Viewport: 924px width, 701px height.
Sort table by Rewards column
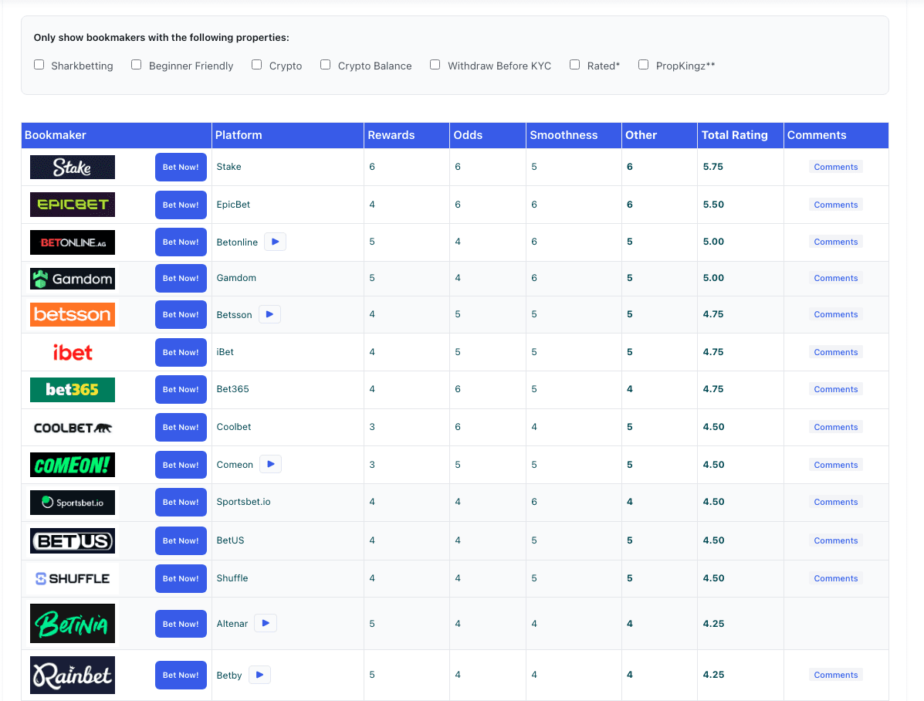coord(407,135)
